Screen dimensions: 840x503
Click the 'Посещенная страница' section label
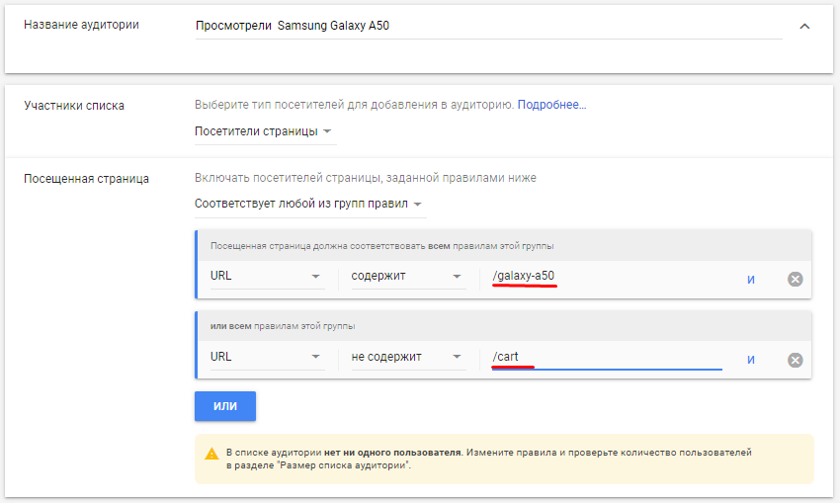coord(87,179)
